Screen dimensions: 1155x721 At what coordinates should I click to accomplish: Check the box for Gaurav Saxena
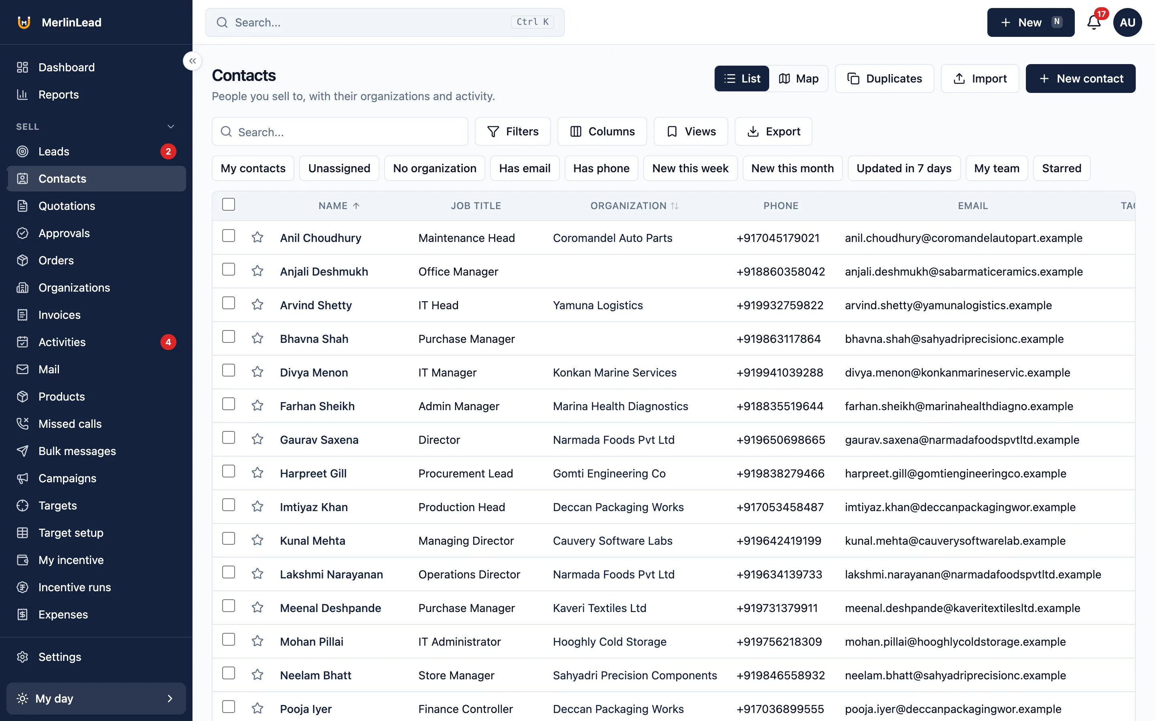(229, 438)
